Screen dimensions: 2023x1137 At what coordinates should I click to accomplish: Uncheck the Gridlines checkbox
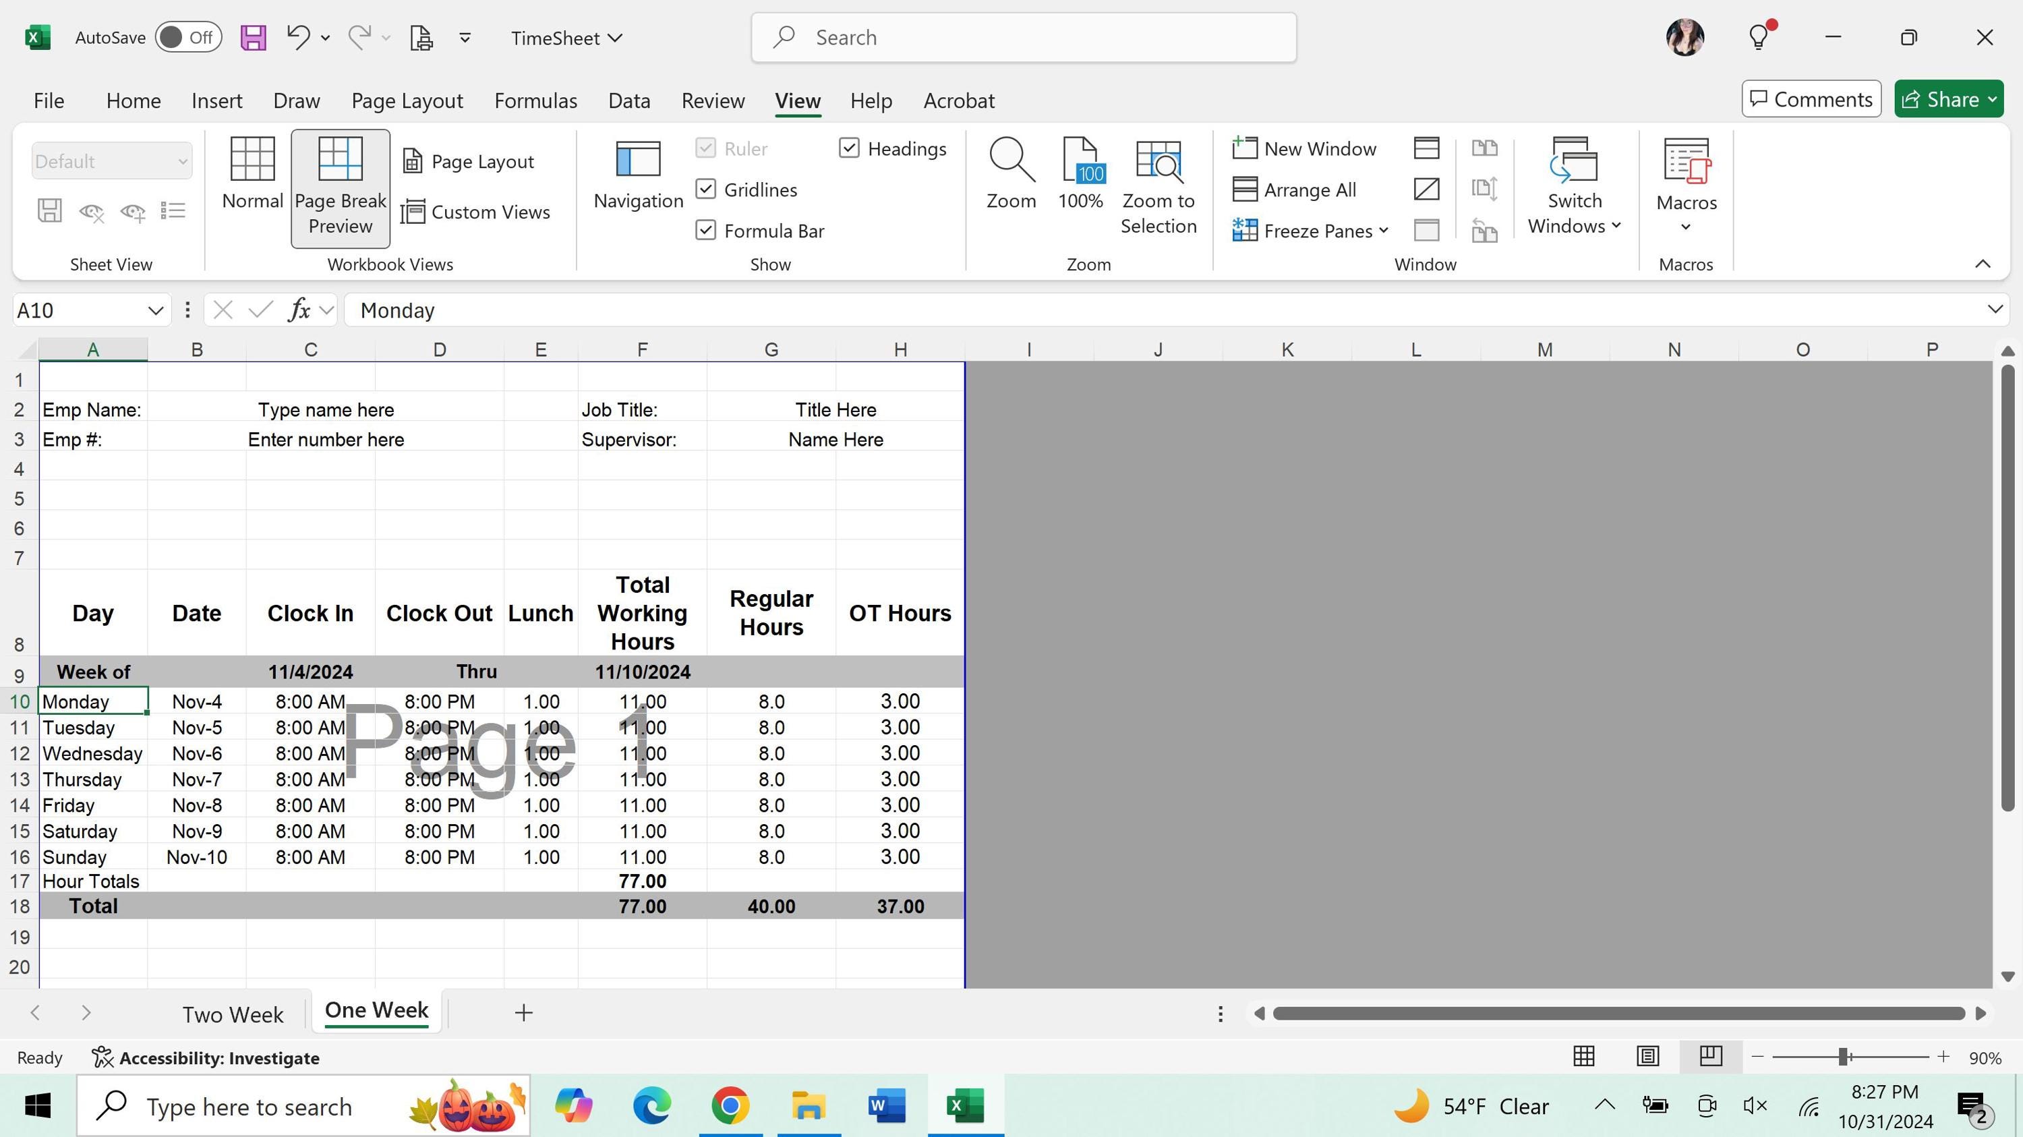pos(705,189)
